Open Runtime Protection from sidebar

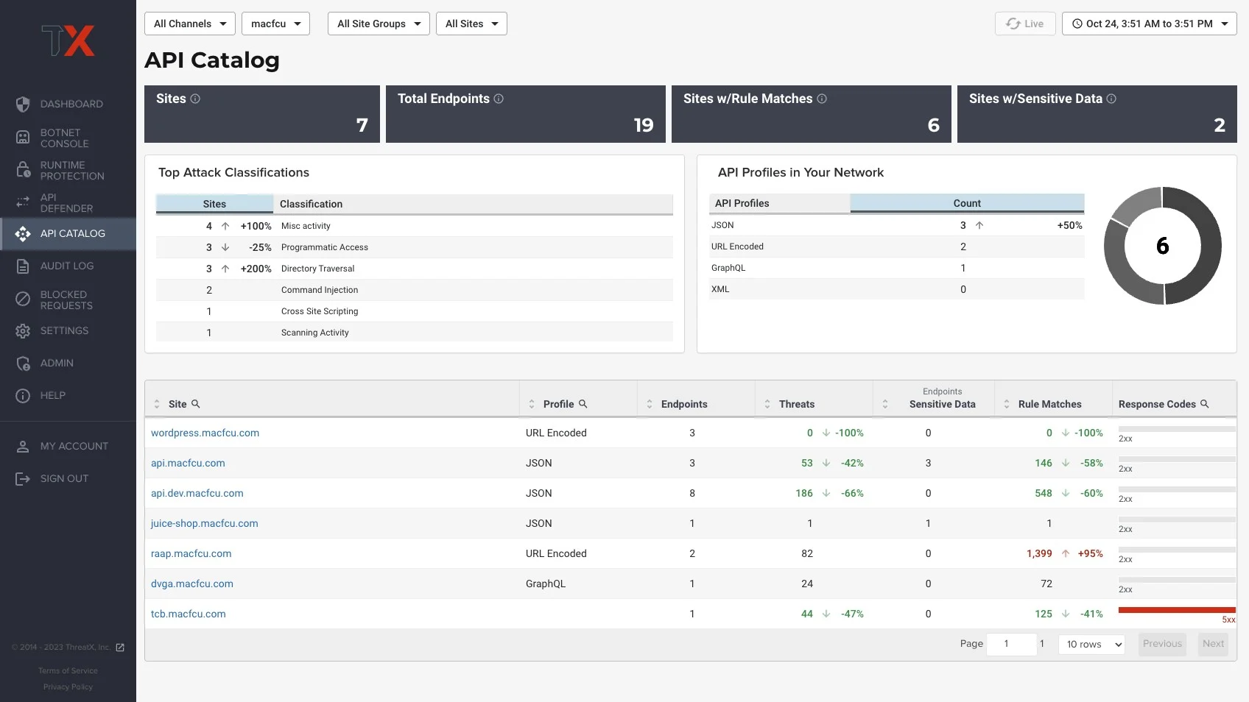[68, 170]
